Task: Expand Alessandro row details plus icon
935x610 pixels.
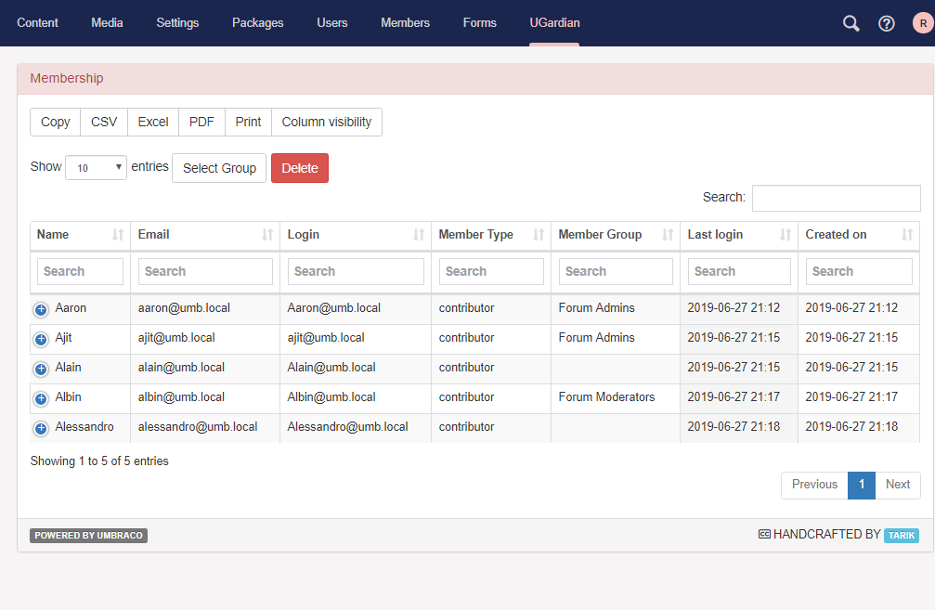Action: [41, 428]
